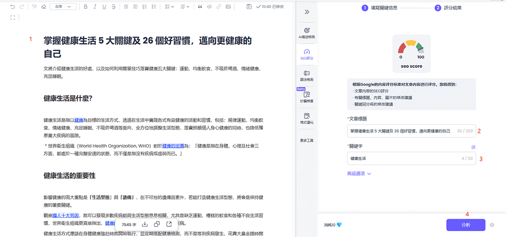Apply indent to the paragraph

135,7
